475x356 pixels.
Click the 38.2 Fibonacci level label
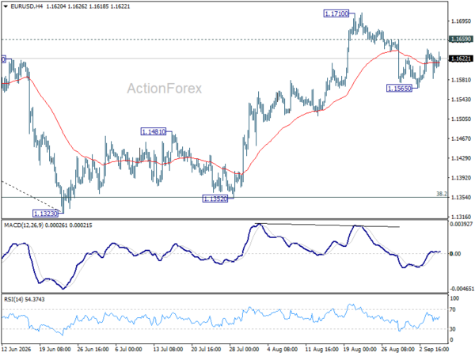pos(442,194)
